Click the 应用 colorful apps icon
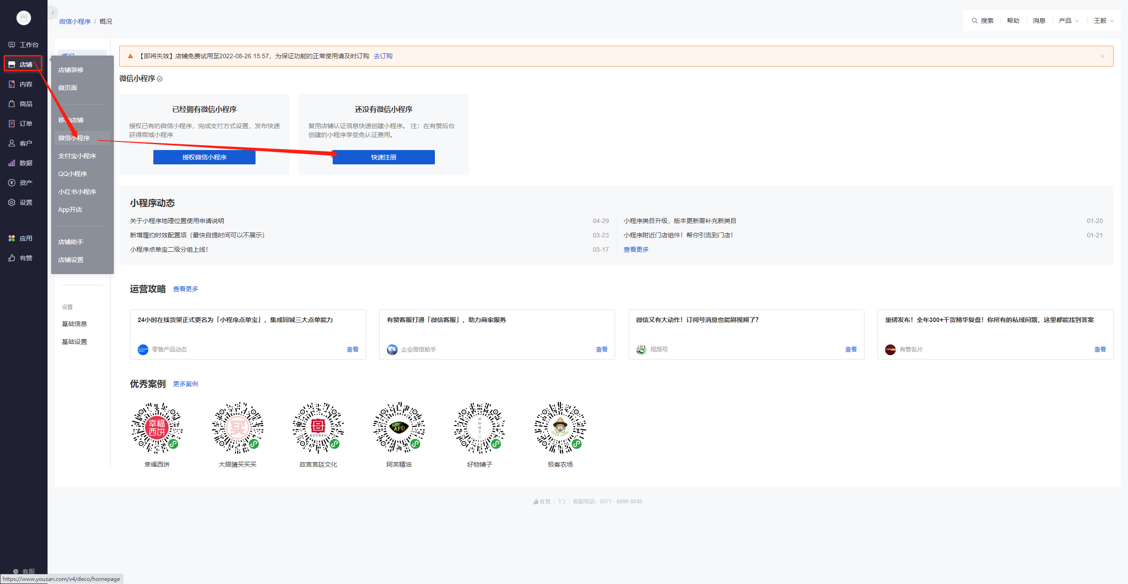The width and height of the screenshot is (1128, 584). tap(12, 238)
